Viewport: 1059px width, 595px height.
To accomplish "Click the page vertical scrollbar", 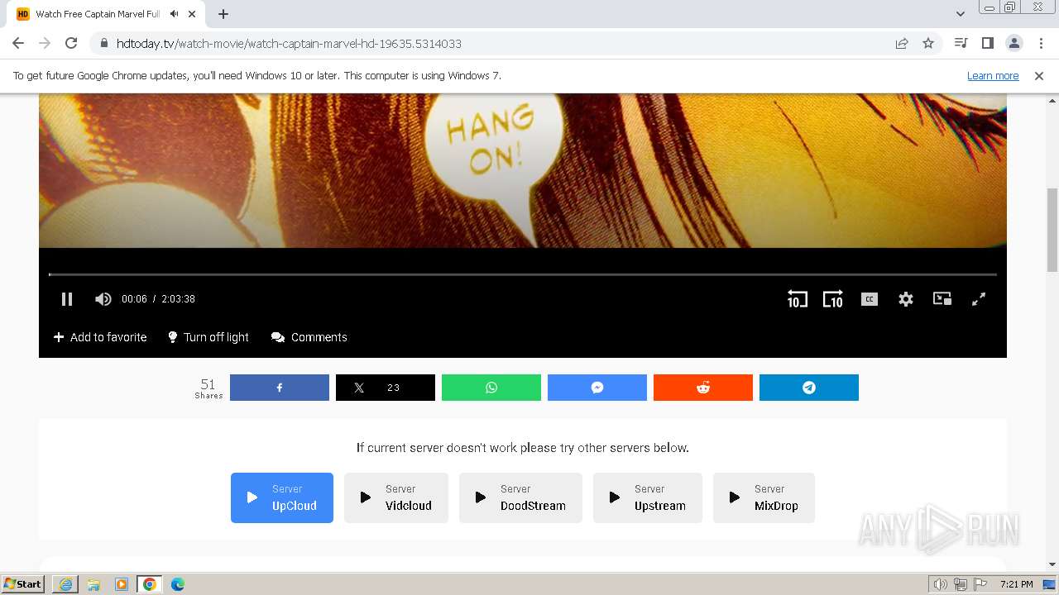I will (1052, 230).
